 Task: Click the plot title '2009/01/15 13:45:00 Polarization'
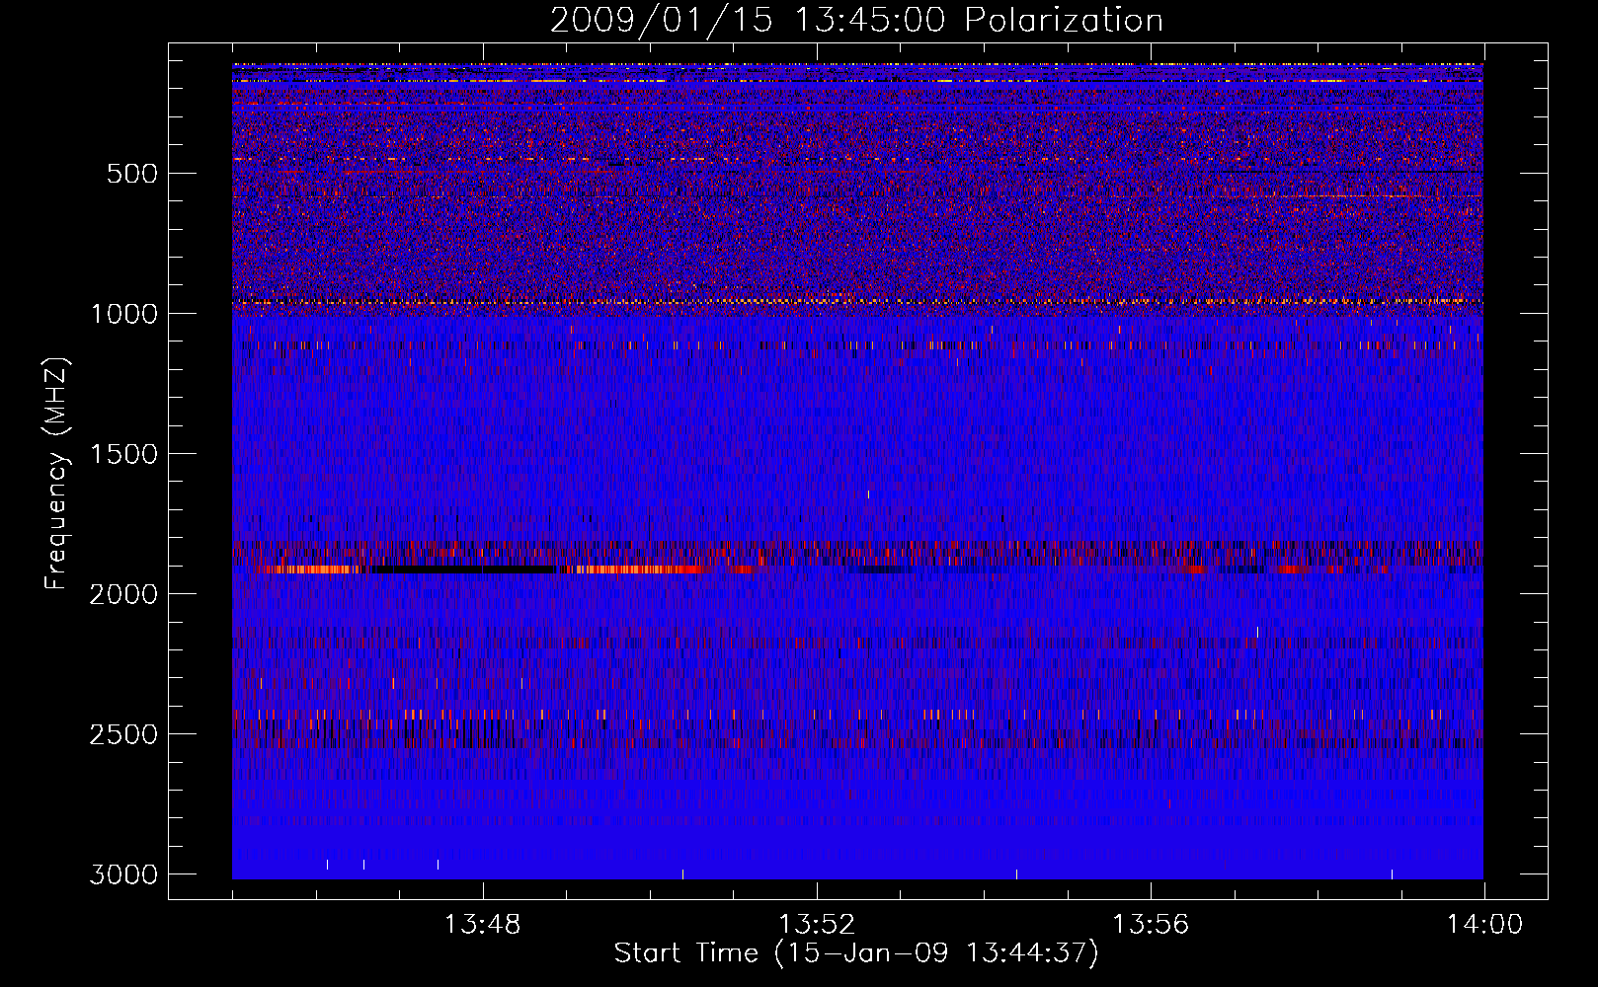(x=856, y=21)
